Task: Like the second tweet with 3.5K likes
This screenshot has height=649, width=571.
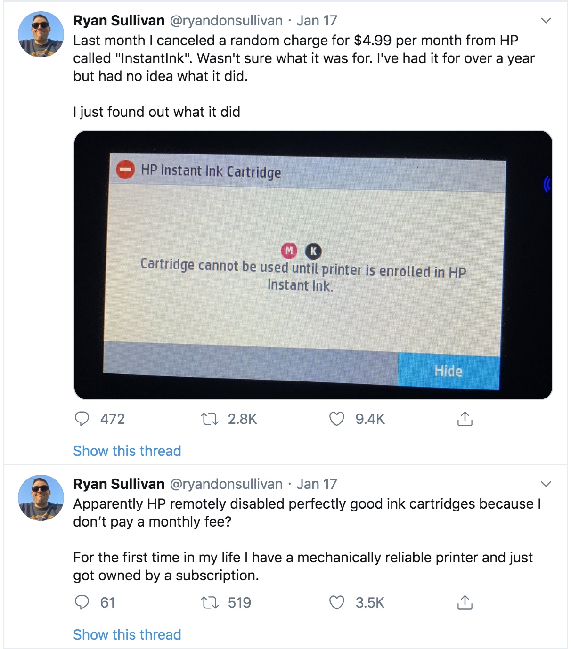Action: 336,602
